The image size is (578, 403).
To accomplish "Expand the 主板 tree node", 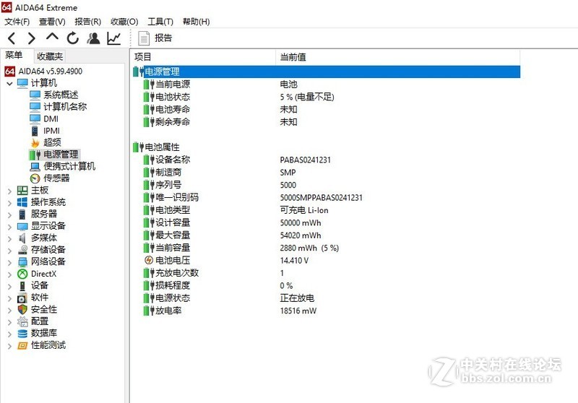I will point(9,191).
